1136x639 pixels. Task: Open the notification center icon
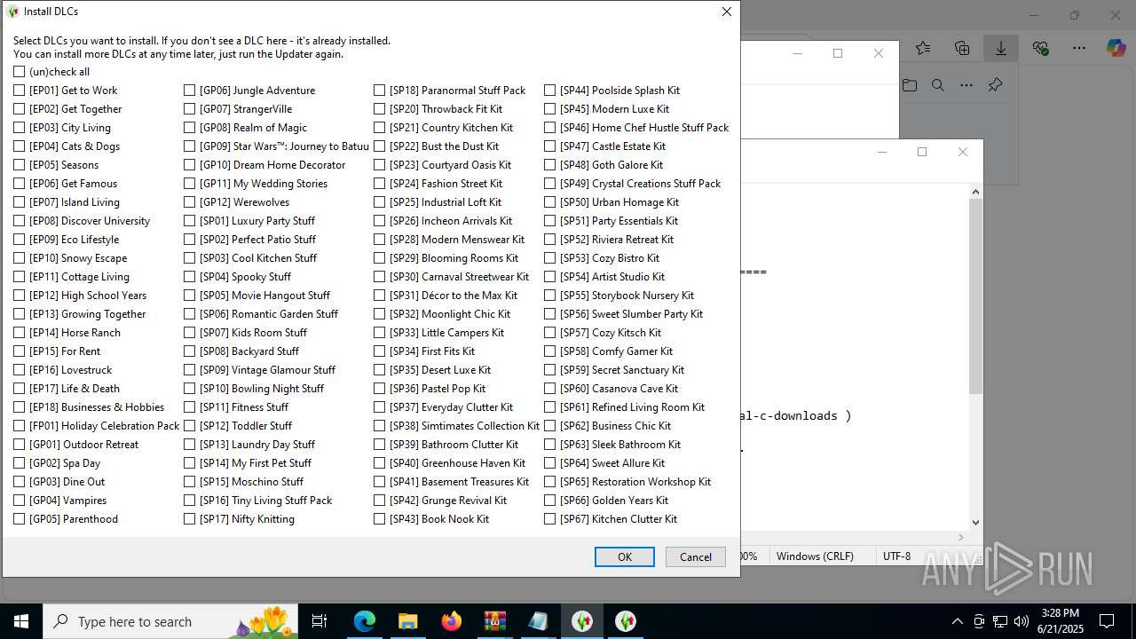pos(1107,621)
